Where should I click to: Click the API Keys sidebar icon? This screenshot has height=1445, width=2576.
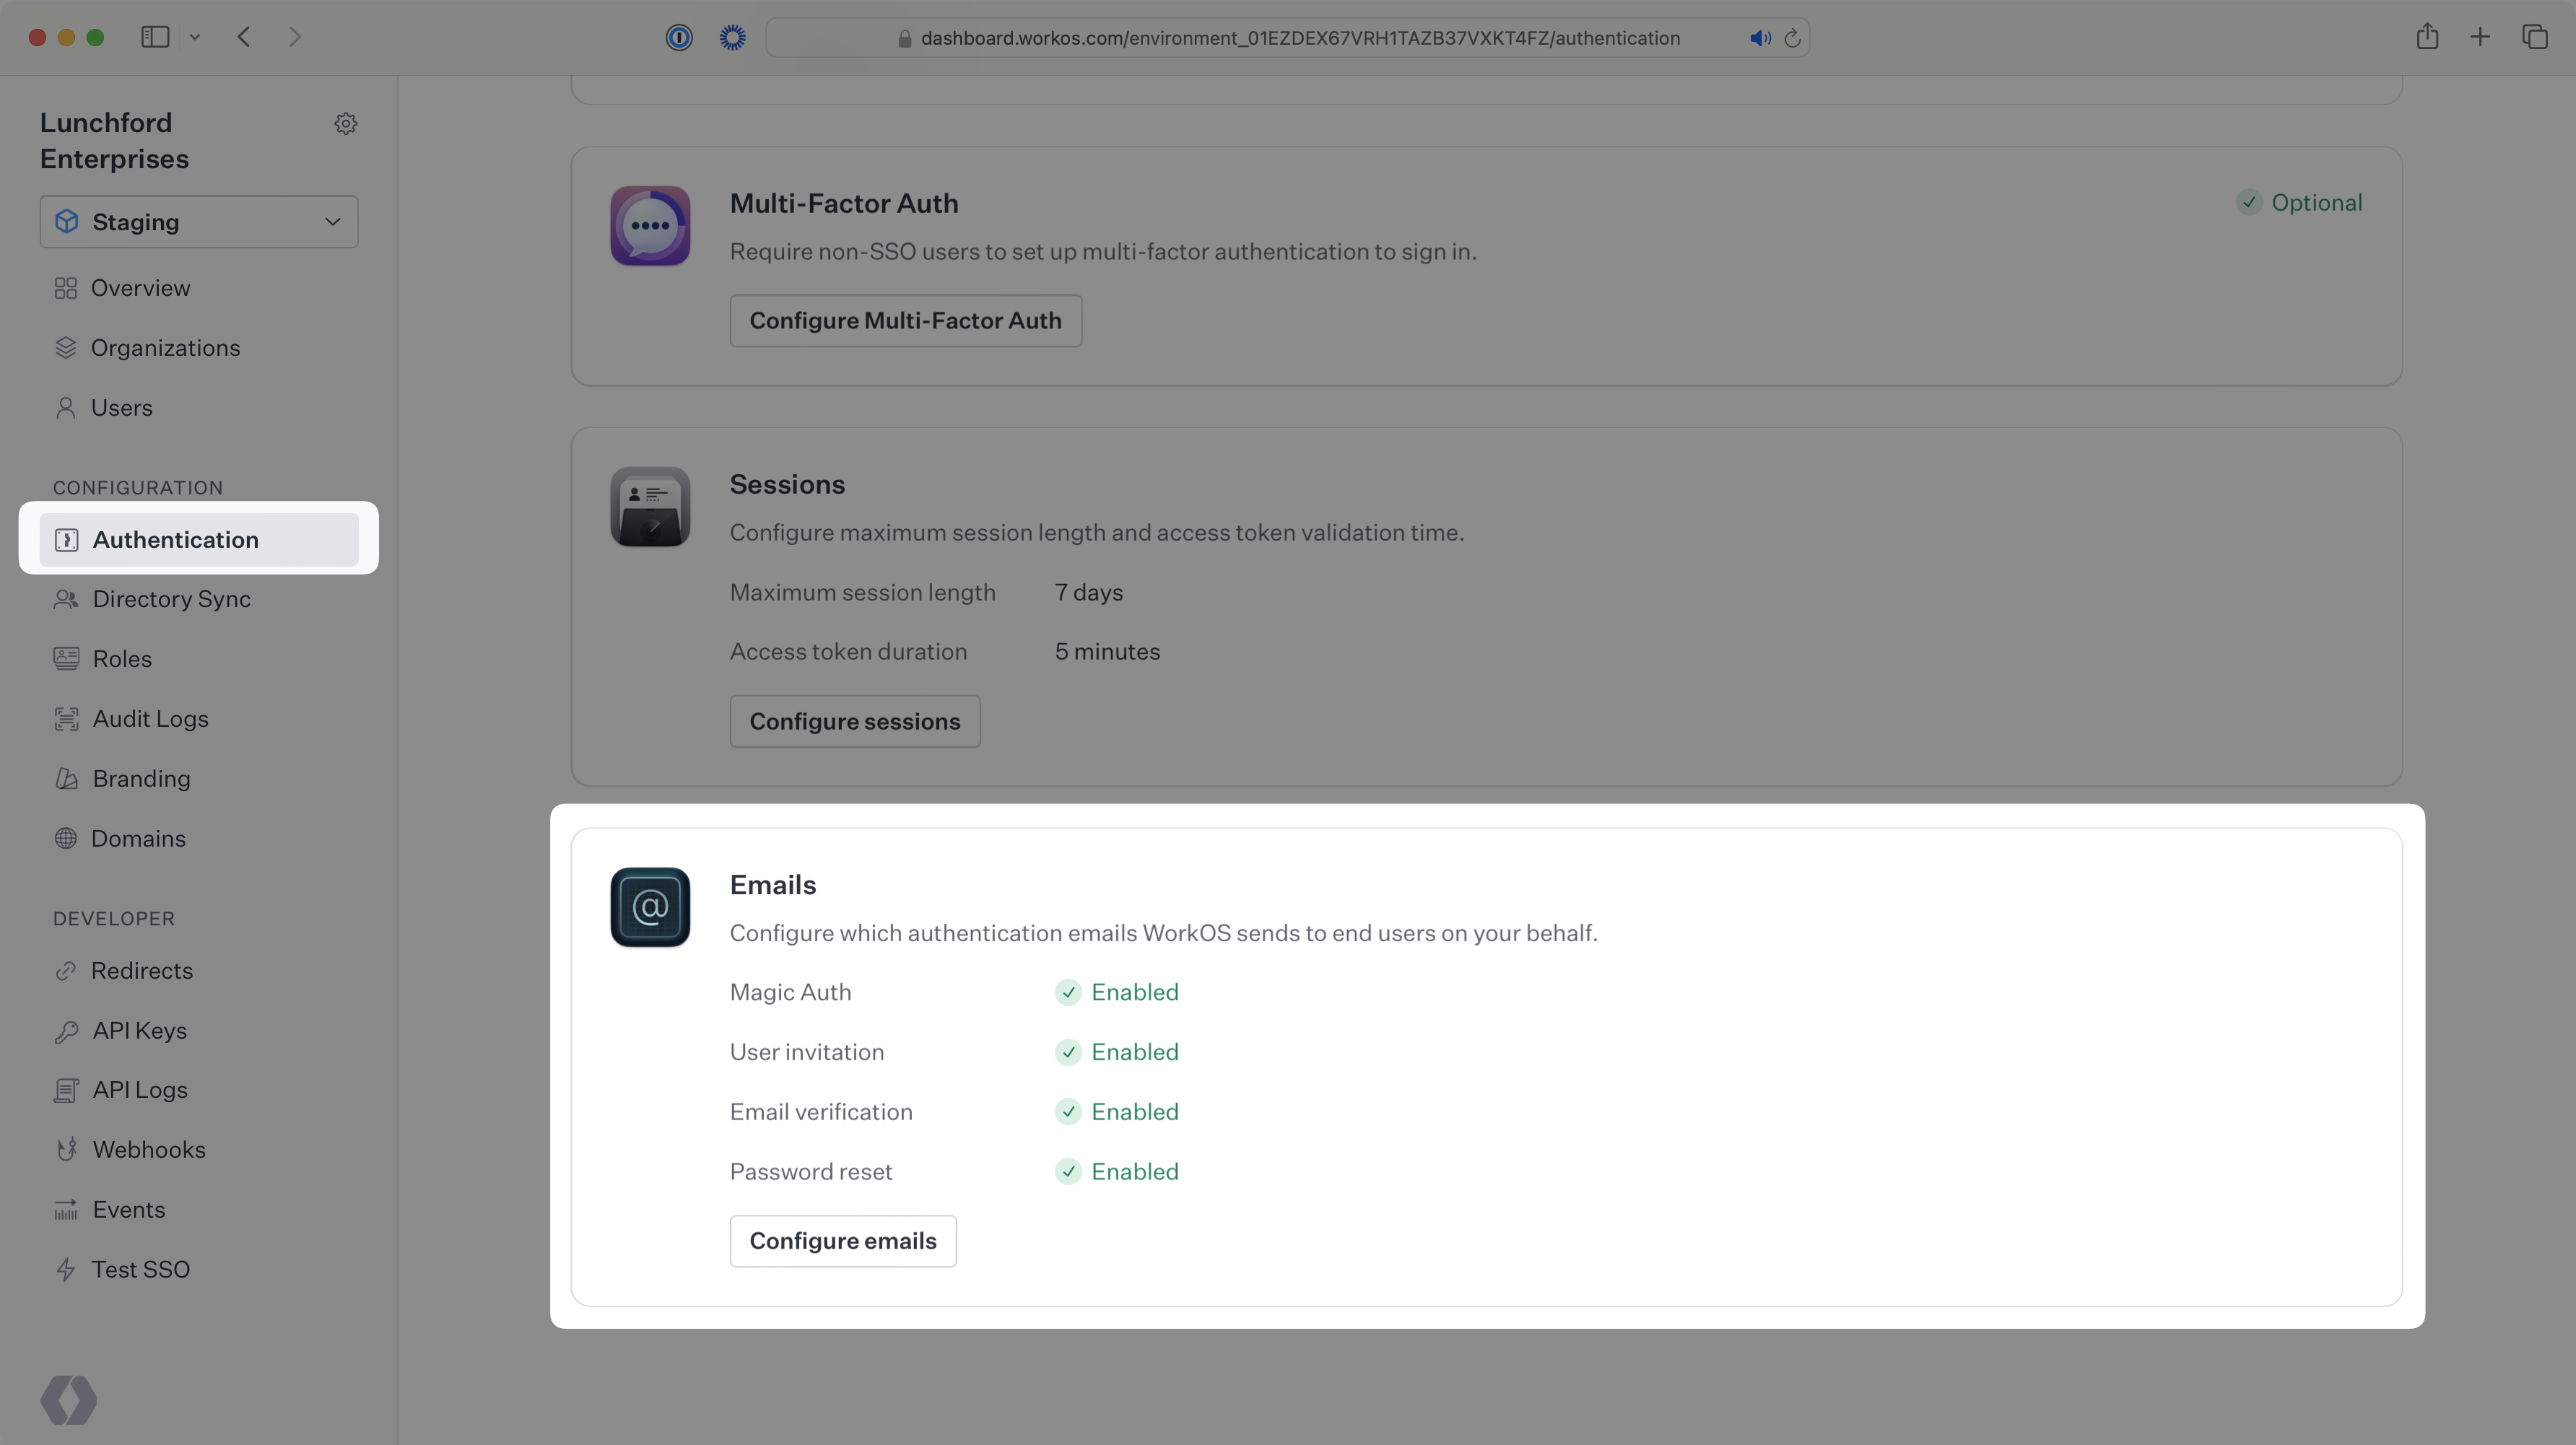point(66,1031)
